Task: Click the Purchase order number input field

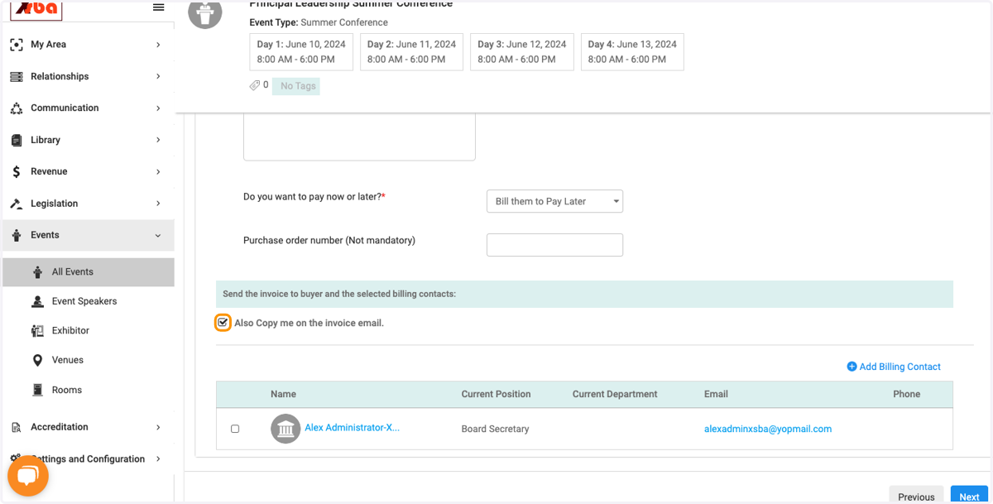Action: pos(554,245)
